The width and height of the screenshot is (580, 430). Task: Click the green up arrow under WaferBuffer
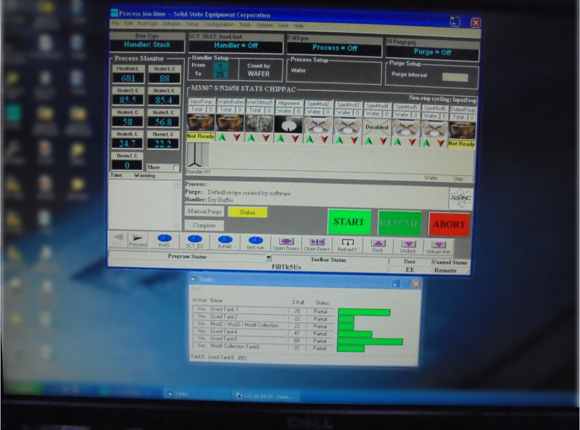click(222, 138)
